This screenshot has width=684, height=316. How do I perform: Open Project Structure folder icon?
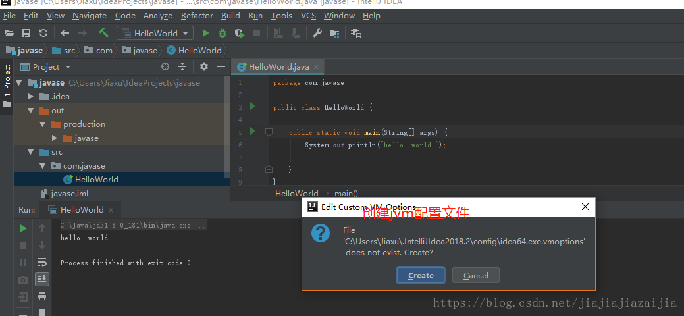334,33
